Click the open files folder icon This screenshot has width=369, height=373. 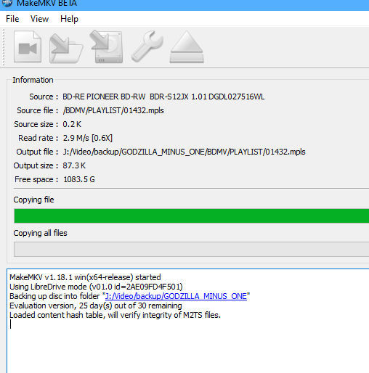tap(66, 48)
